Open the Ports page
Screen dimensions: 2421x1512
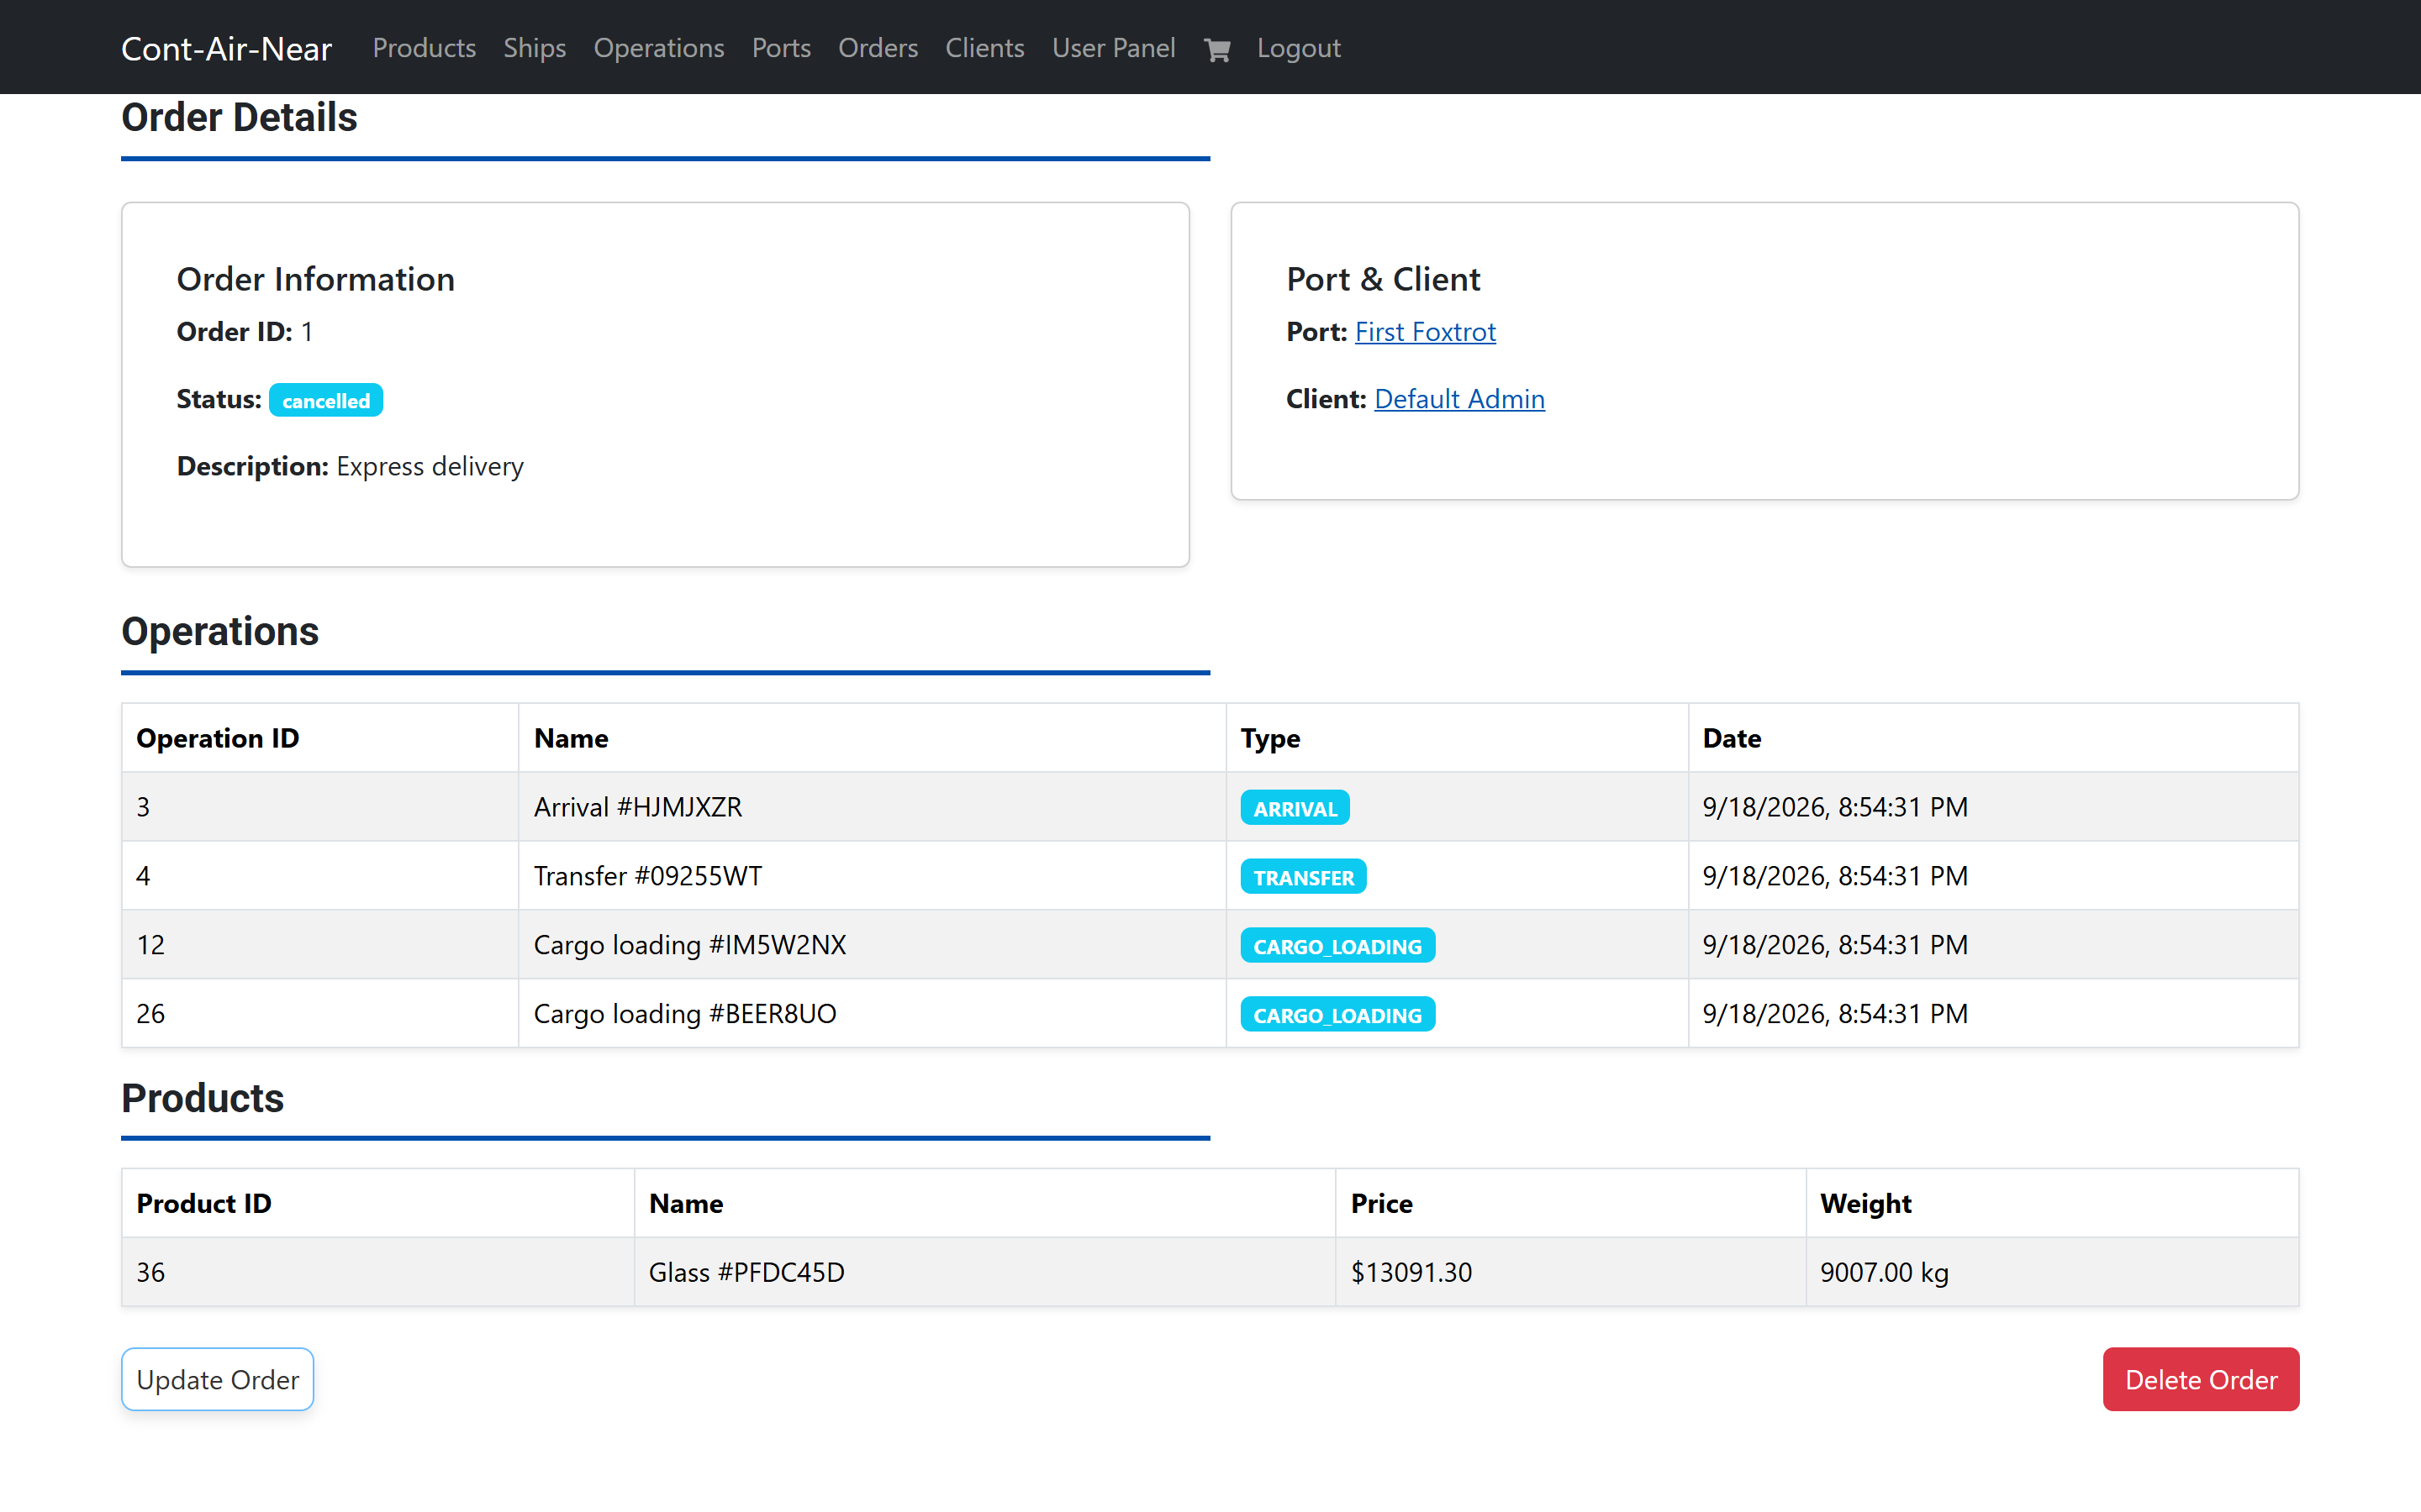(781, 48)
